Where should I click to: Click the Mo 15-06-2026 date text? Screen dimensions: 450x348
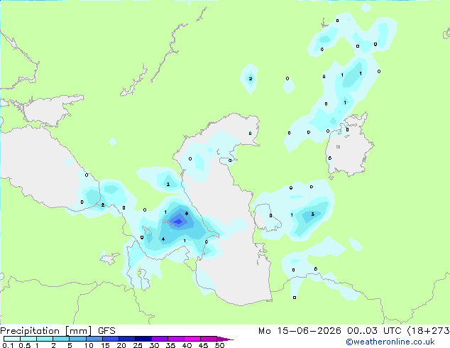pyautogui.click(x=300, y=331)
